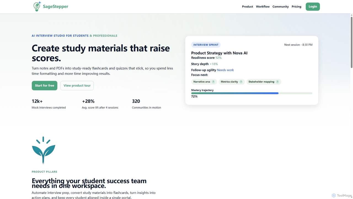Click 'Avg. score lift after 4 sessions'
Viewport: 353px width, 199px height.
100,108
